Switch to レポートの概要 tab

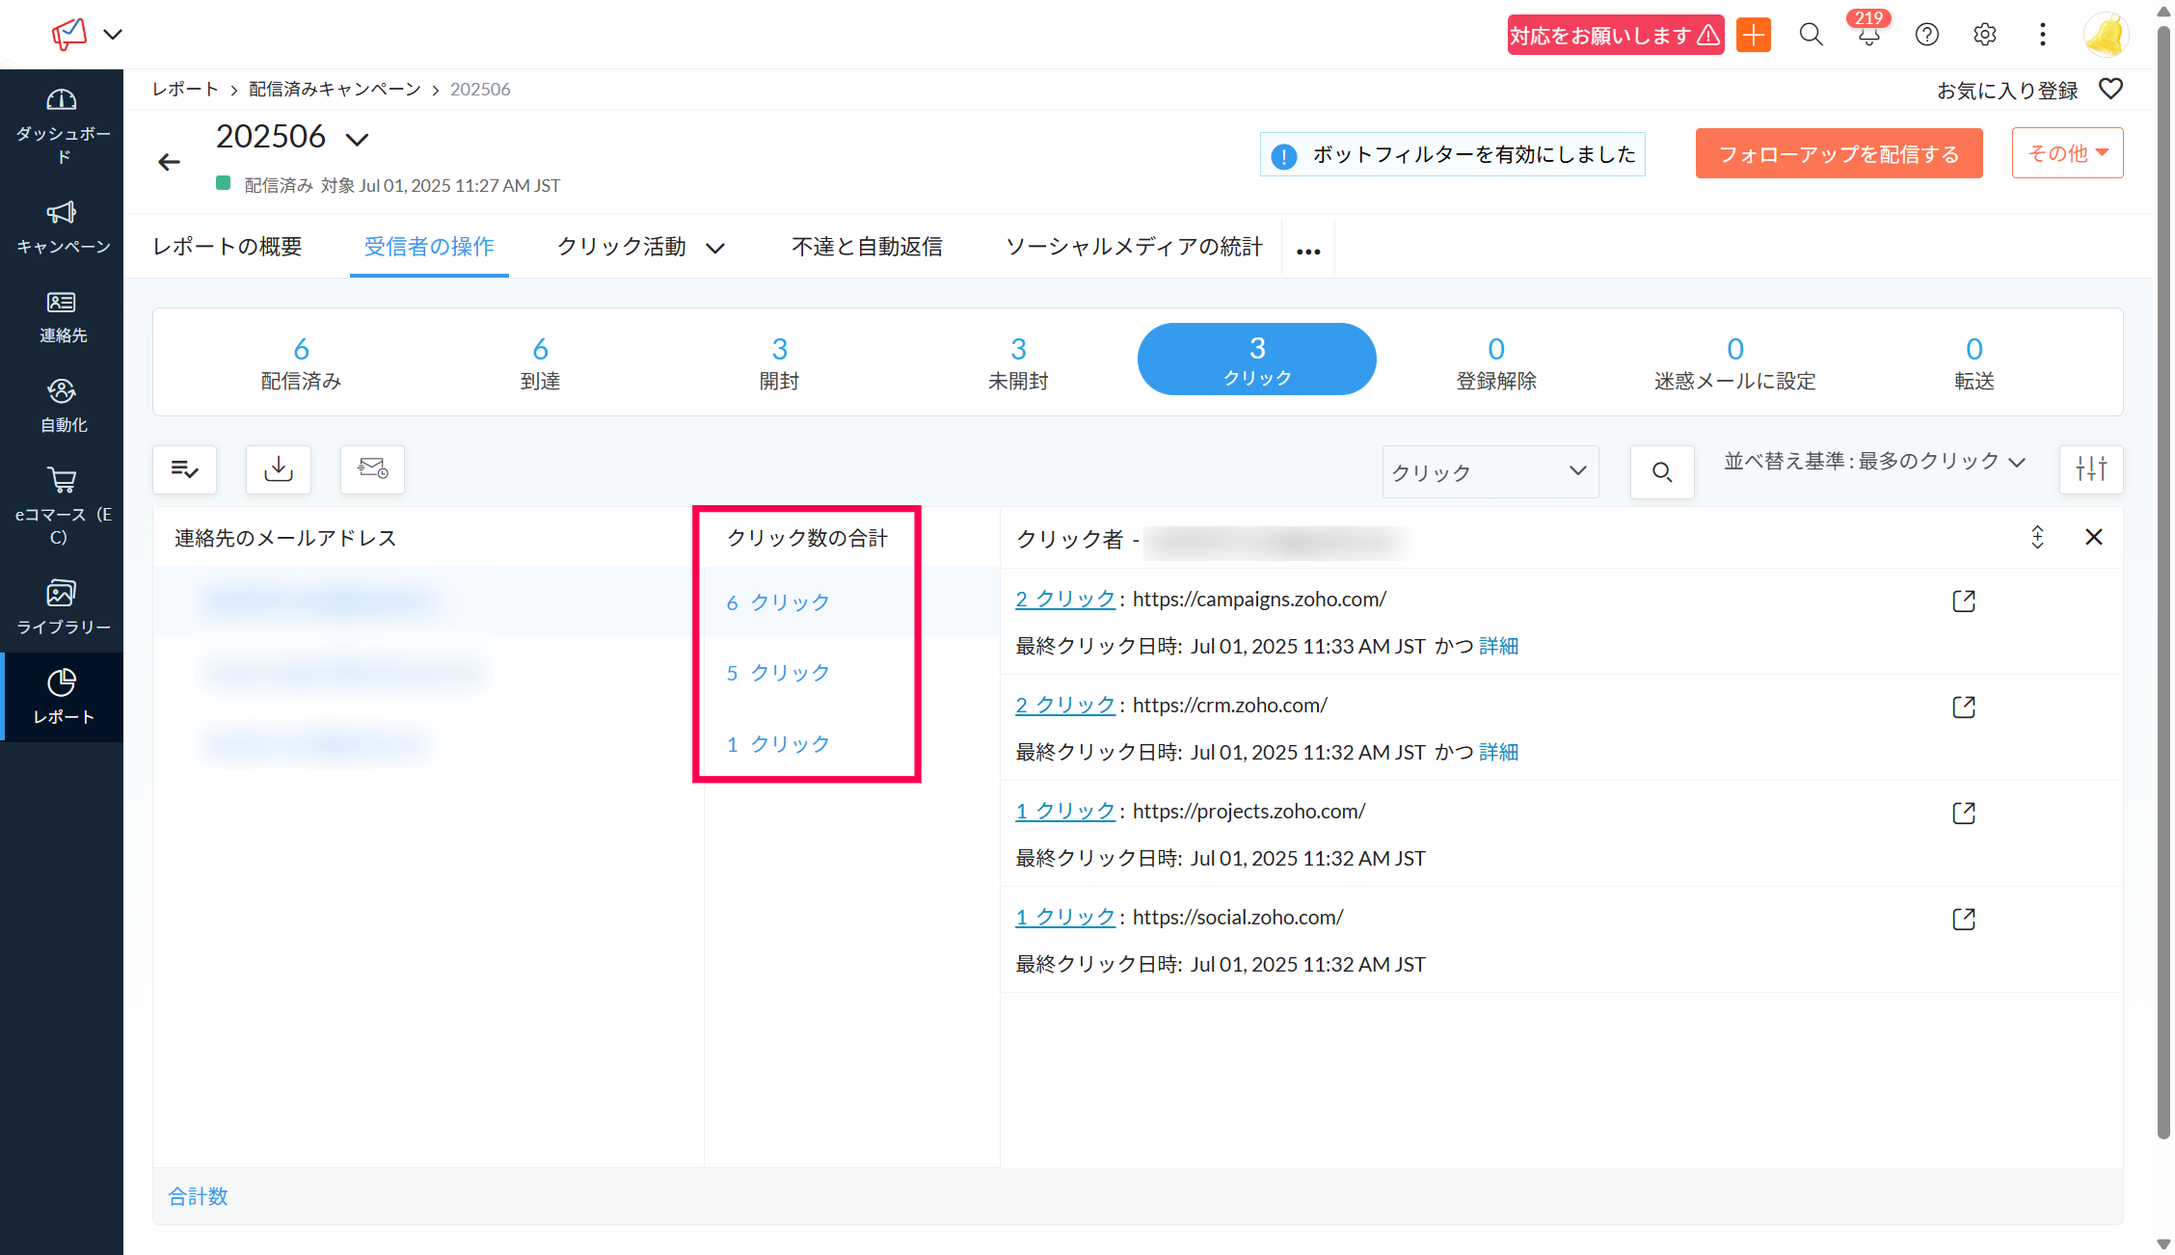coord(228,247)
